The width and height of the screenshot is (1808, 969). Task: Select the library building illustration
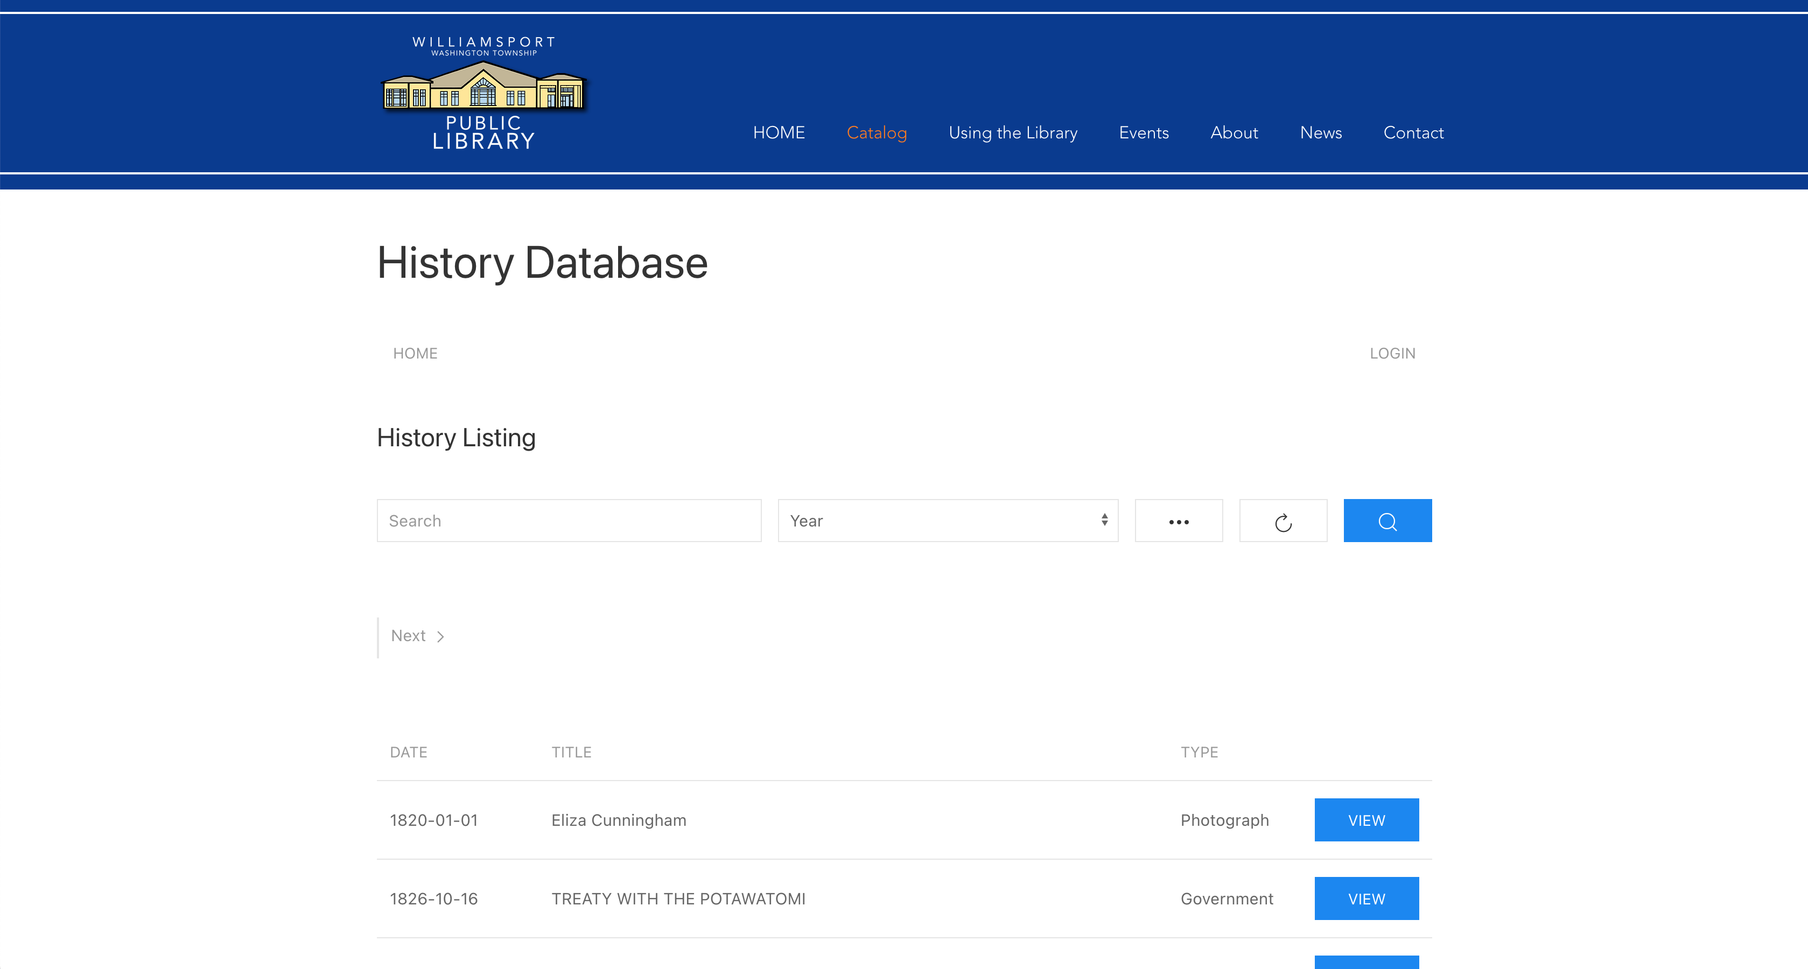tap(484, 91)
